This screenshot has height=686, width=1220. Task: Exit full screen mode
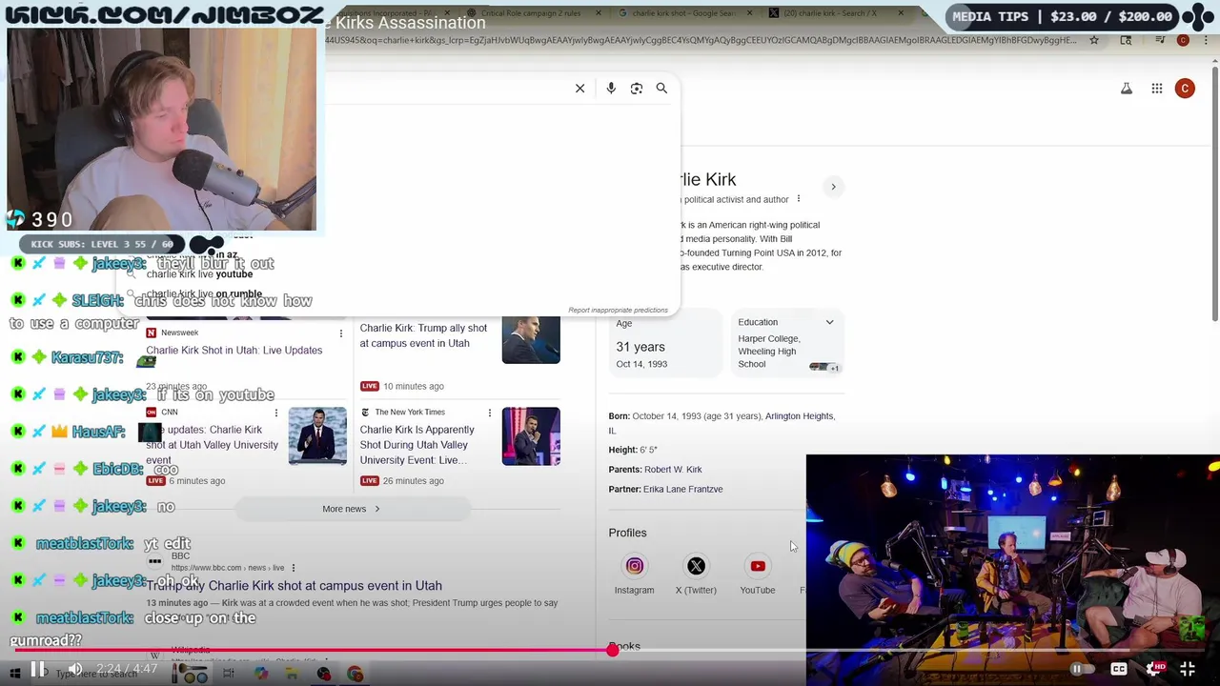click(x=1188, y=669)
